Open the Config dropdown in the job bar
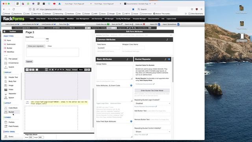This screenshot has width=252, height=142. 112,28
